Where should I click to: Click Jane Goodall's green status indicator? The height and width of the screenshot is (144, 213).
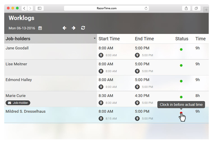[x=181, y=49]
